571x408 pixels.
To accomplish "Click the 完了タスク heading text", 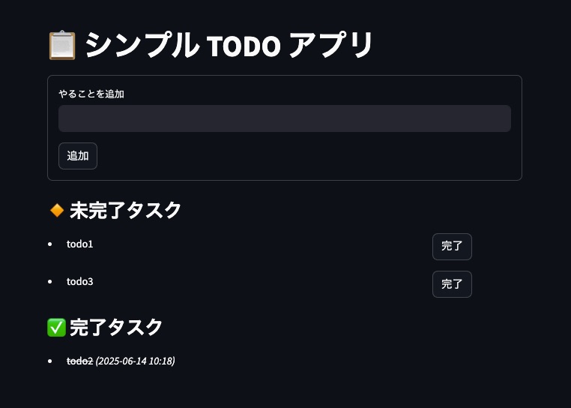I will coord(116,328).
